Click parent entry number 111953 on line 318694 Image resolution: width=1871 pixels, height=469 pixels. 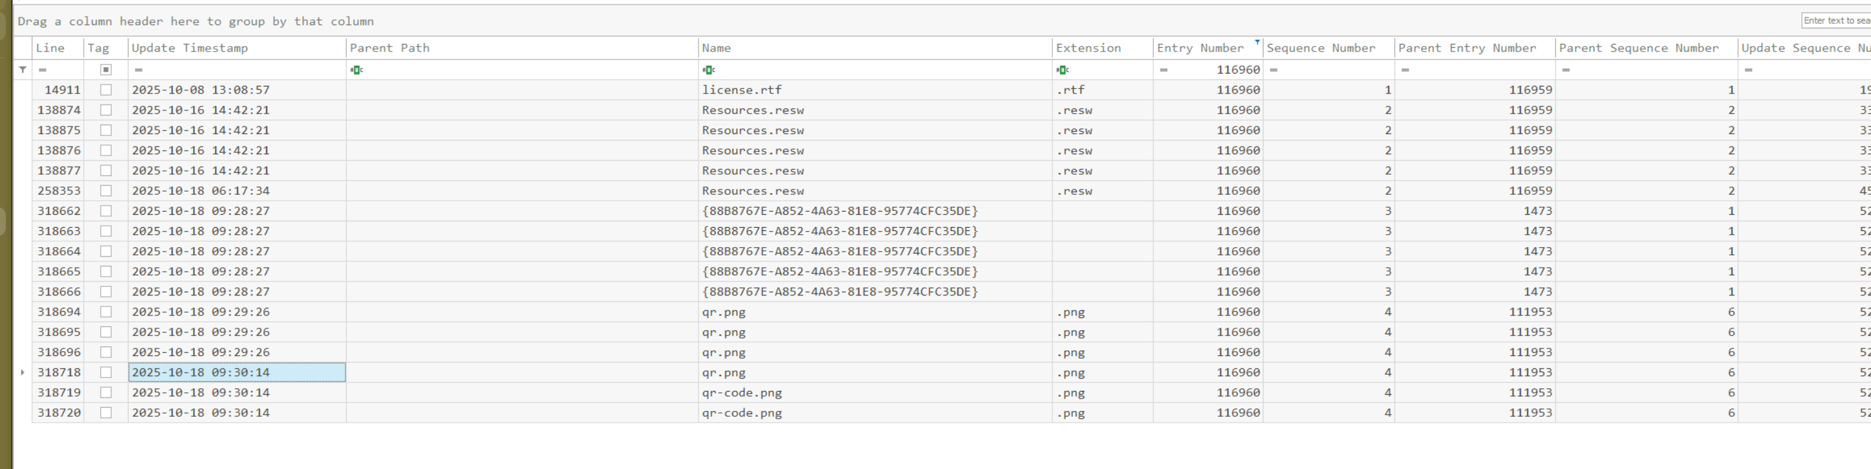click(1475, 312)
